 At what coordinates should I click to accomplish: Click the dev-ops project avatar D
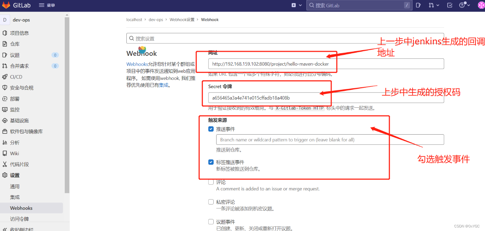pos(5,20)
